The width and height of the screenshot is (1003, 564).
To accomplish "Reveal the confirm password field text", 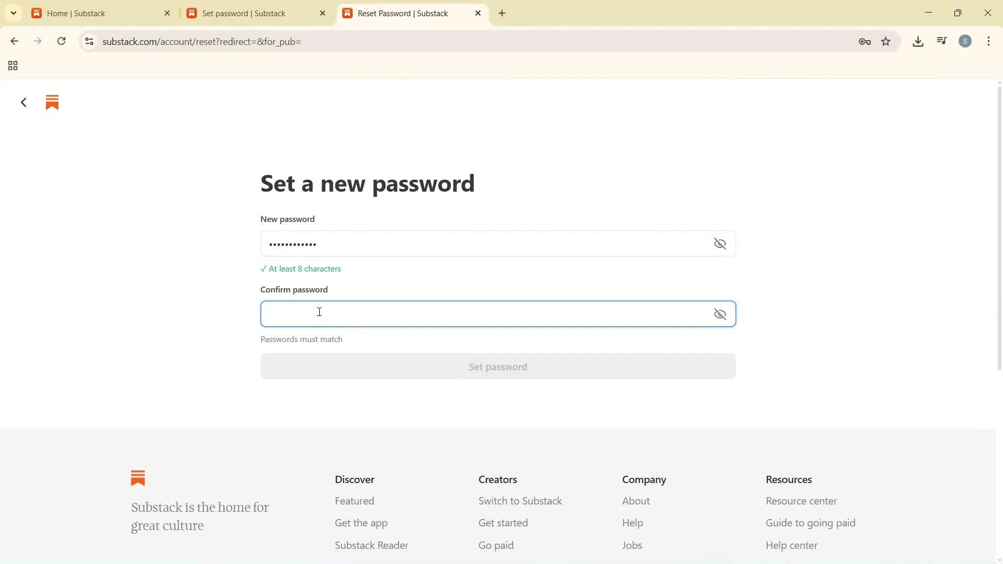I will click(x=720, y=314).
